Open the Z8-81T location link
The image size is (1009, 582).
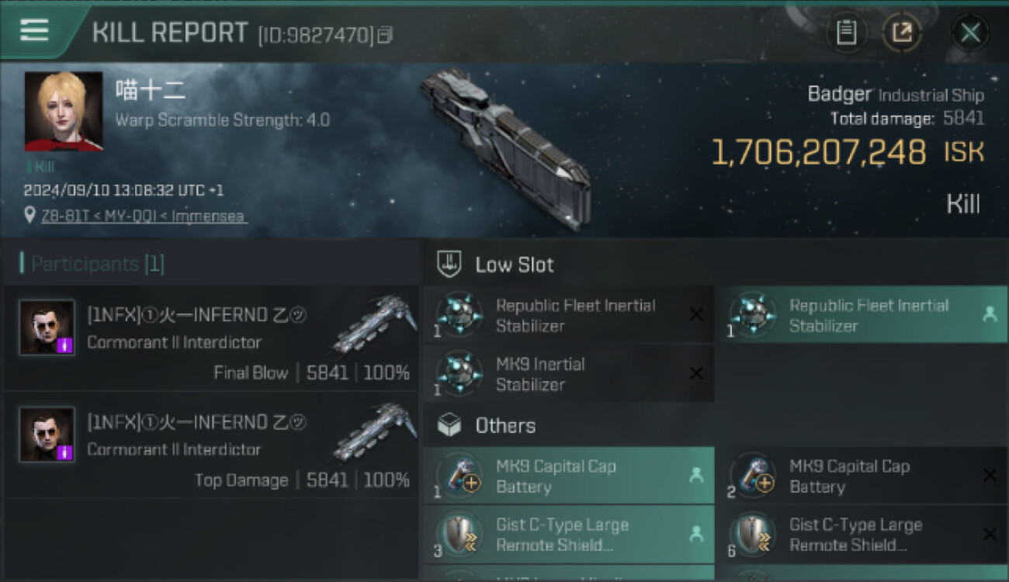pos(144,217)
